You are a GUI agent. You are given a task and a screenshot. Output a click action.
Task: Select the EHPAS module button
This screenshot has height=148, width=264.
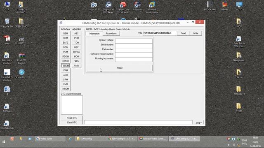tap(76, 52)
